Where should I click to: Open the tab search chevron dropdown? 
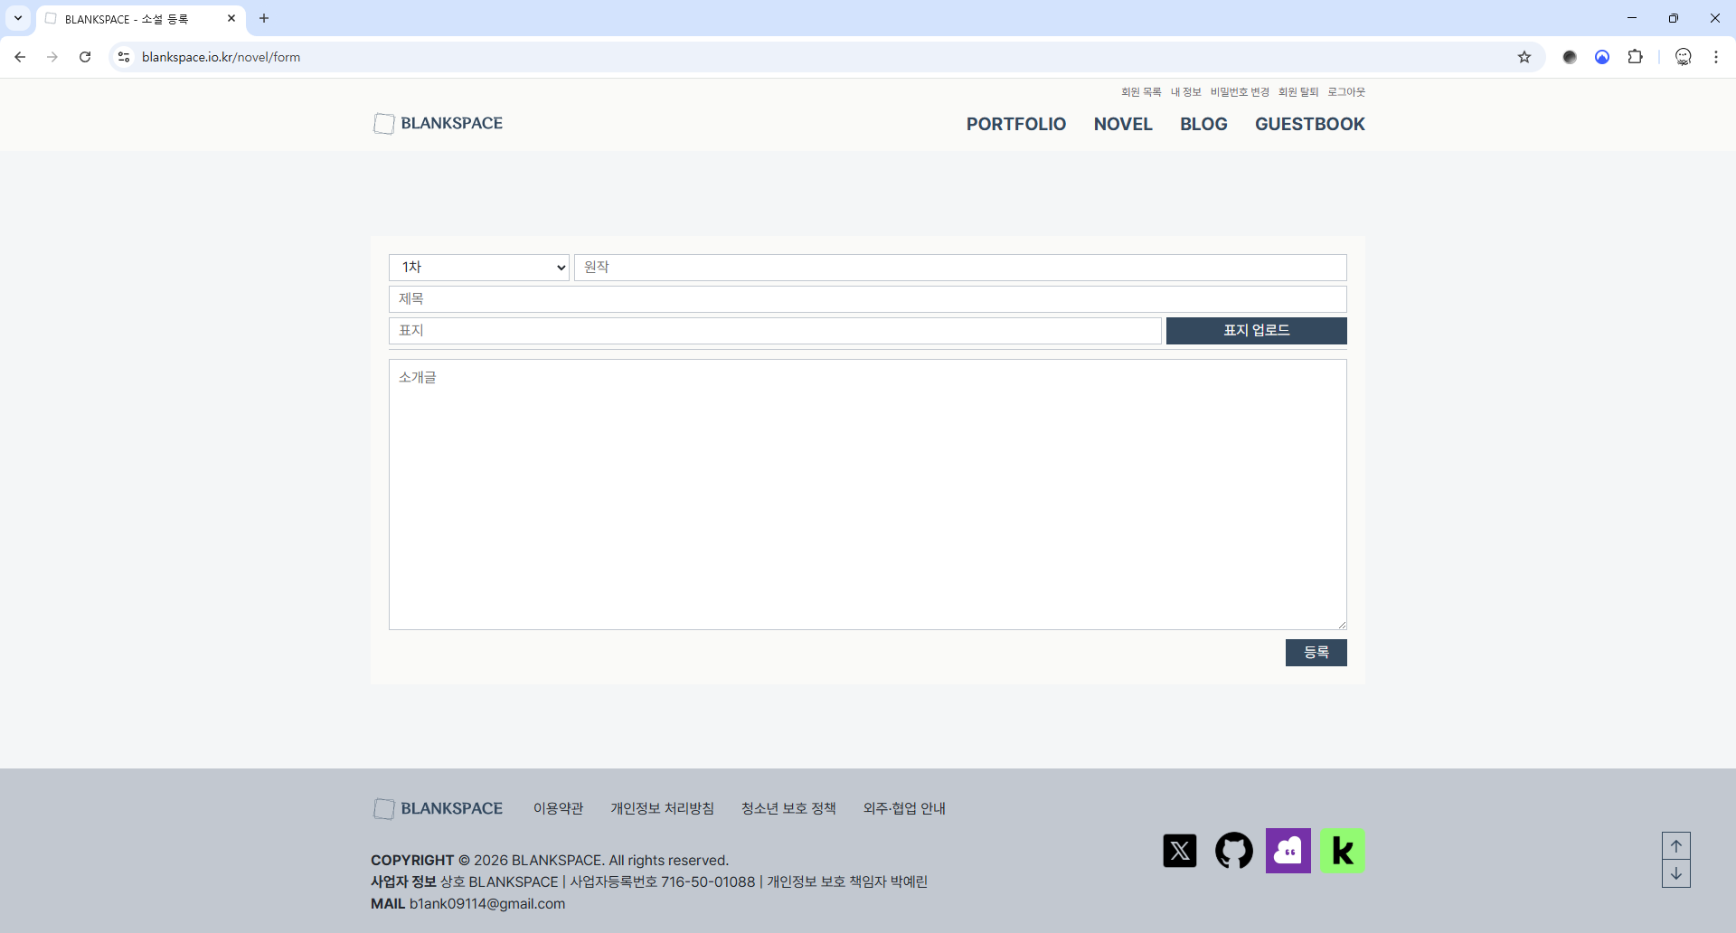click(18, 18)
